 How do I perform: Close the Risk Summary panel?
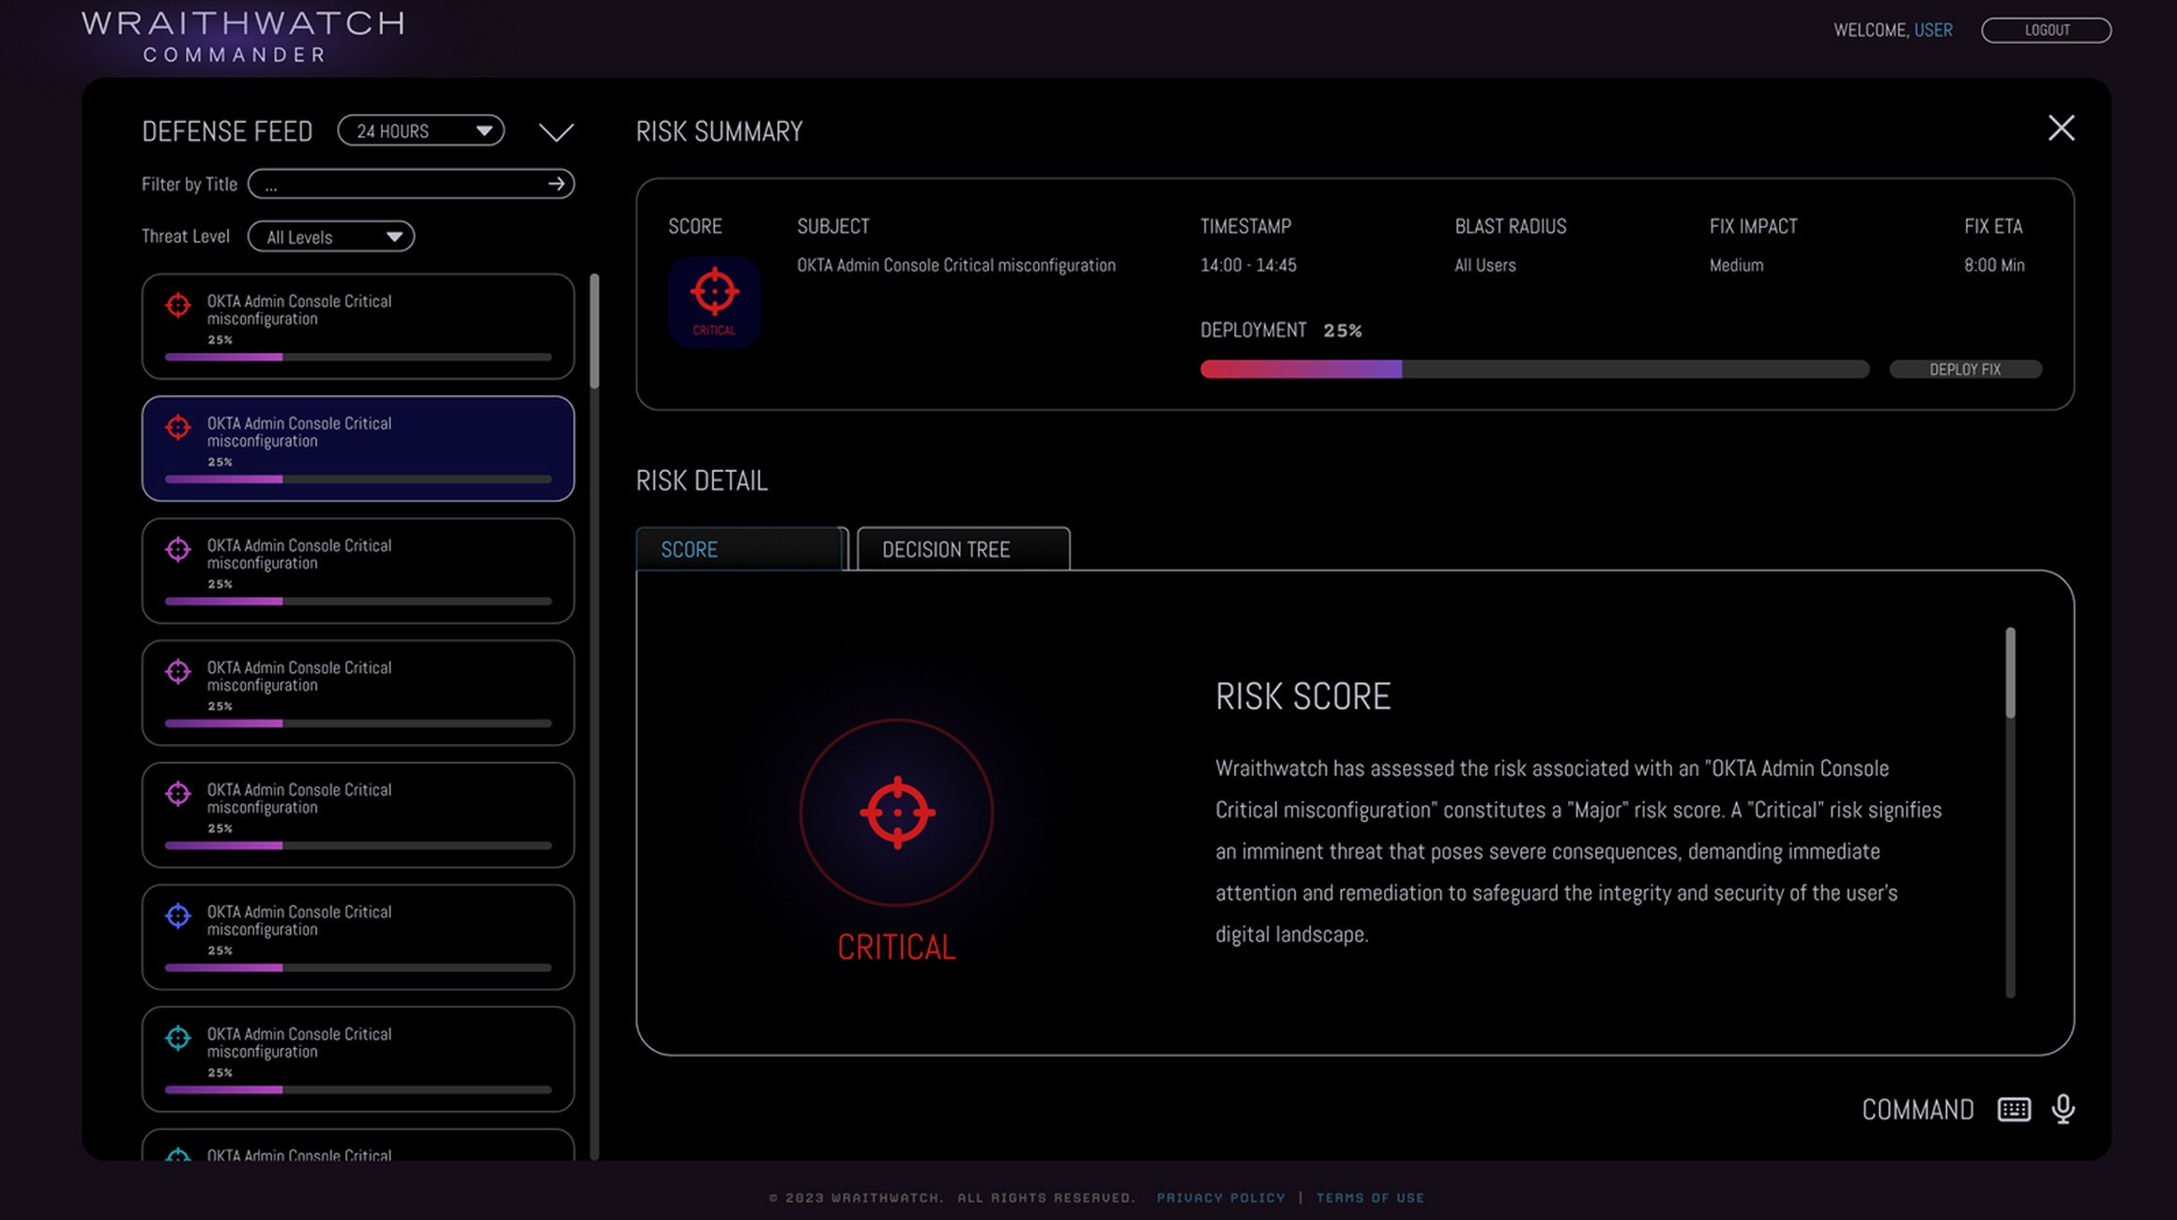(2061, 128)
